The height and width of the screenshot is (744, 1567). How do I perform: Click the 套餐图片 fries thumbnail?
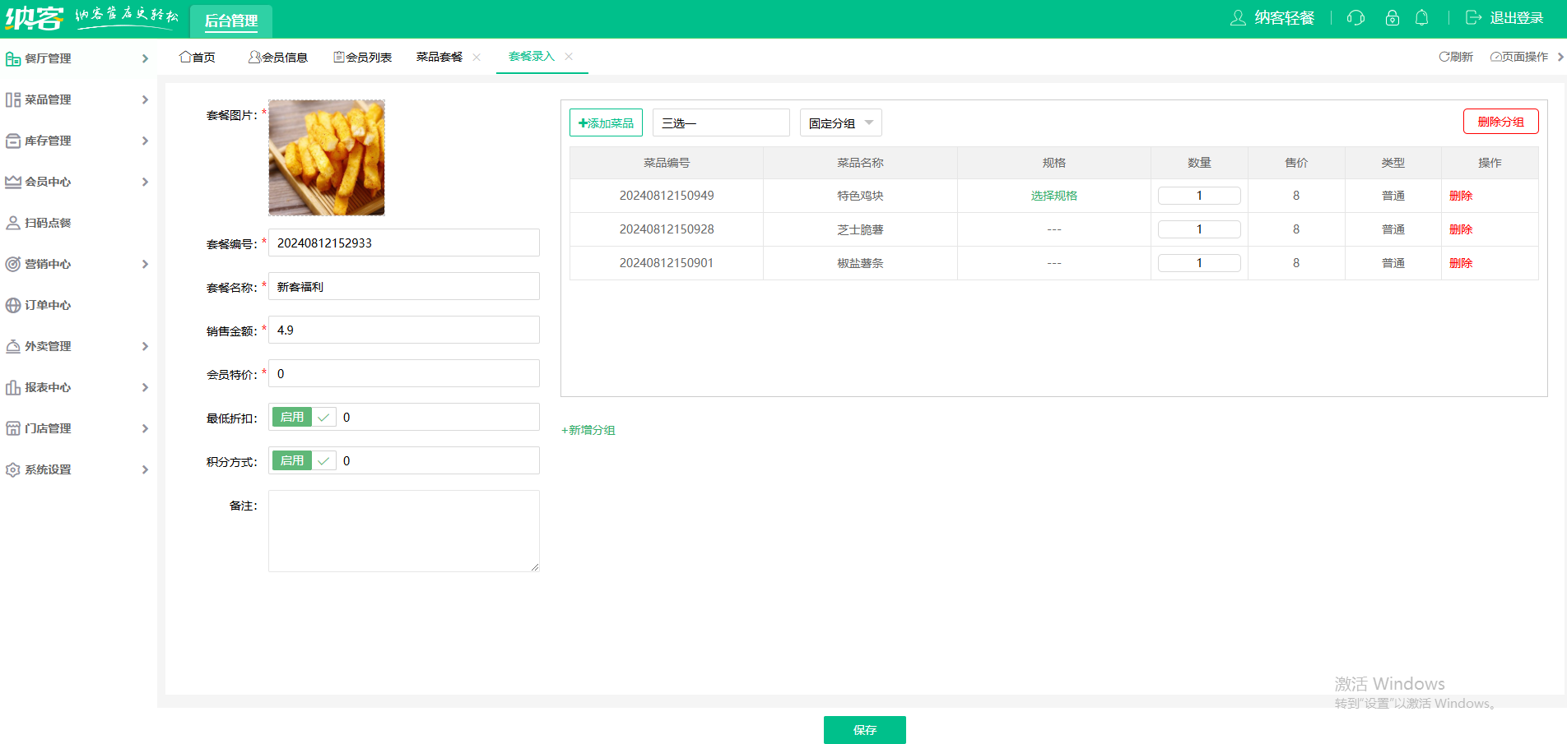click(327, 158)
